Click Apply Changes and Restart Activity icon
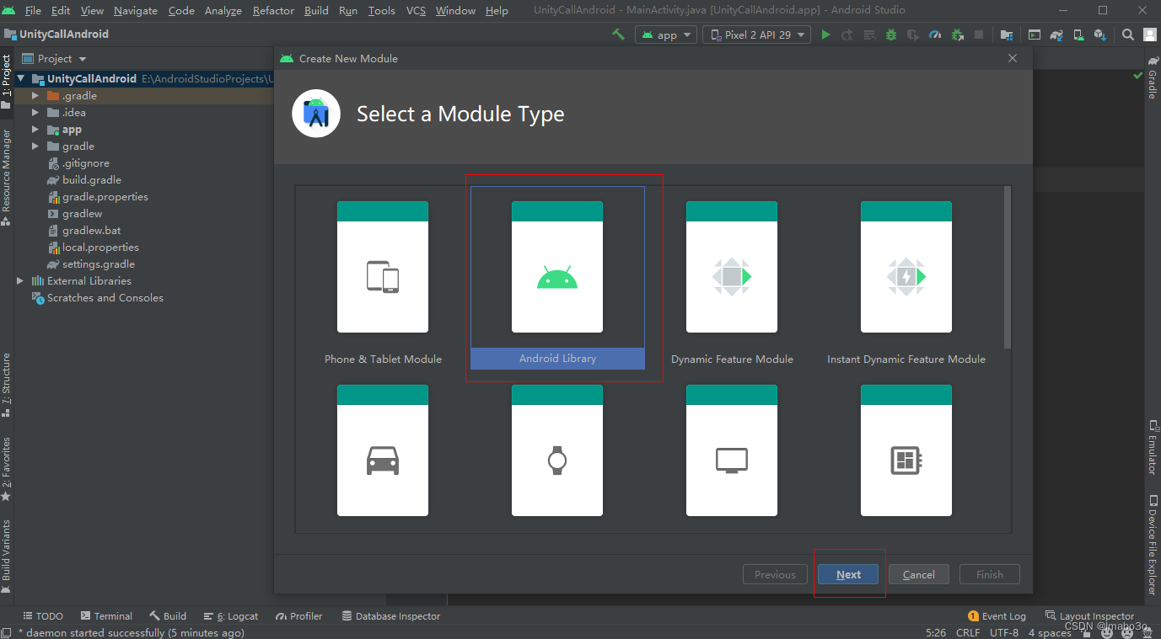Viewport: 1161px width, 639px height. pos(847,35)
